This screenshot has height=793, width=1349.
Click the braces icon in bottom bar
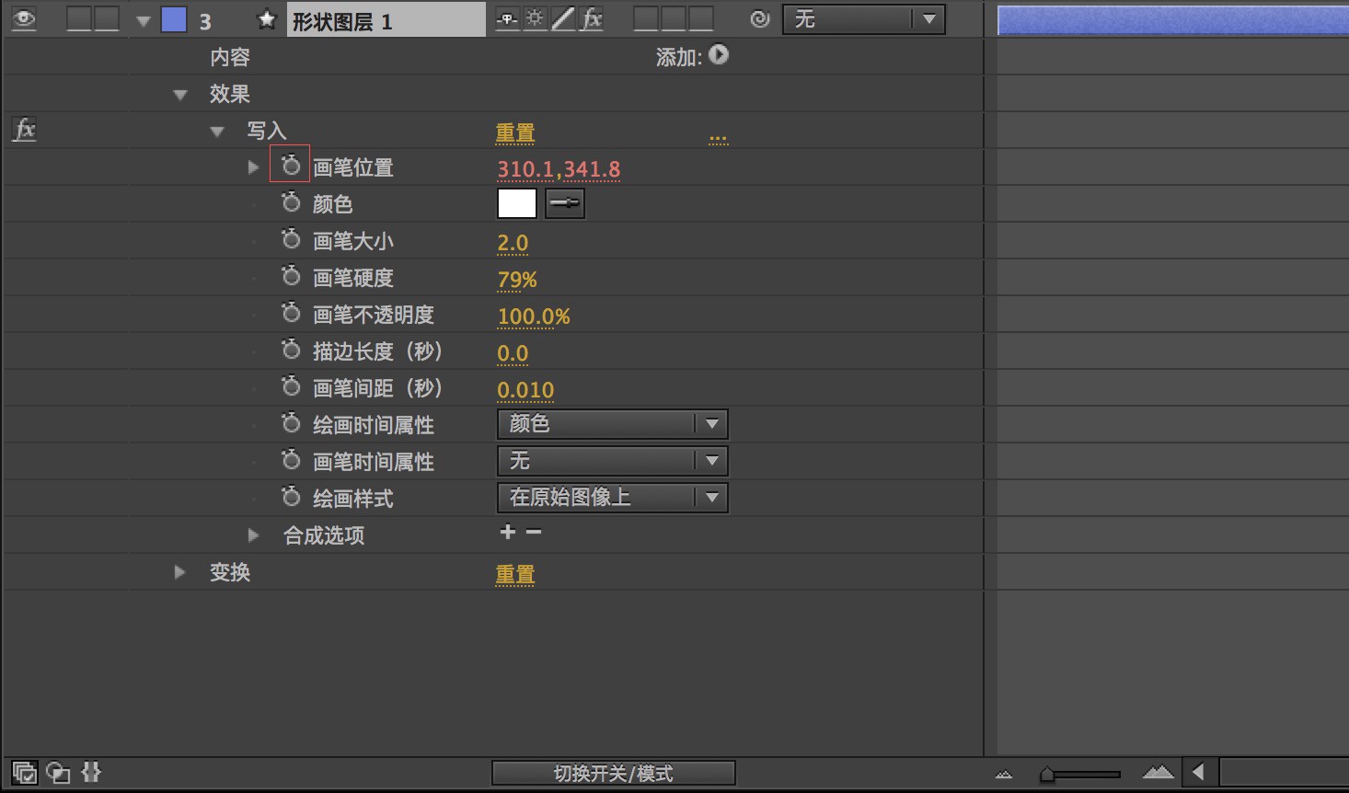coord(91,772)
